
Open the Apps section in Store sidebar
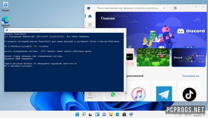tap(90, 25)
